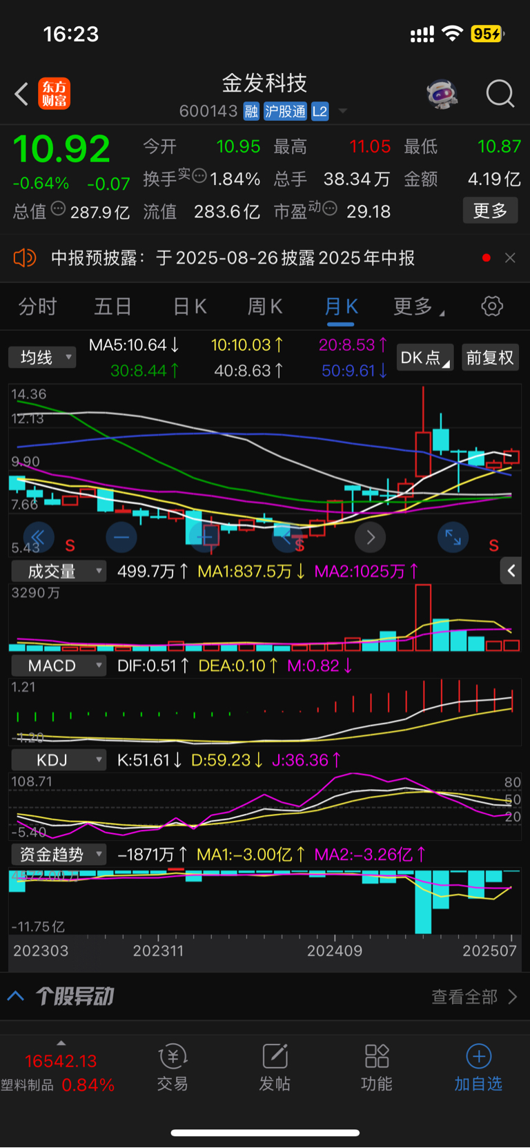Open the 交易 trade icon
The image size is (530, 1148).
click(173, 1067)
